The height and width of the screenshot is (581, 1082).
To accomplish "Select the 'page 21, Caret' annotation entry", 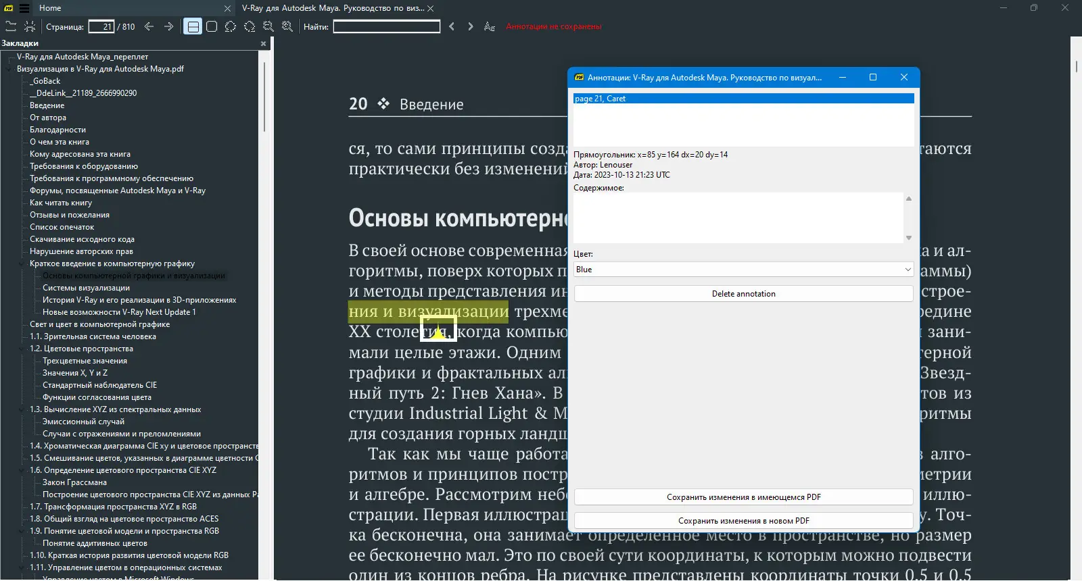I will point(743,99).
